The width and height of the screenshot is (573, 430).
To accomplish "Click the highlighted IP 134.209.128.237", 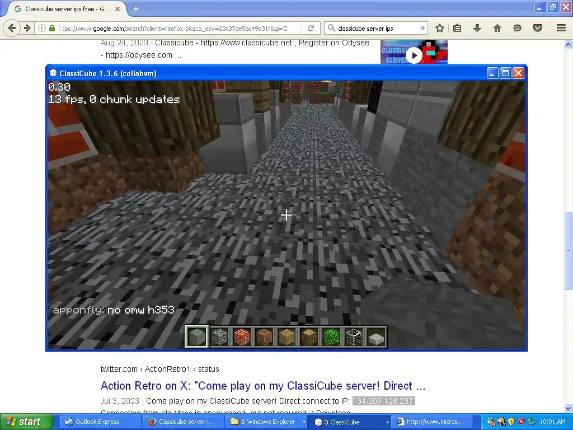I will [x=383, y=401].
